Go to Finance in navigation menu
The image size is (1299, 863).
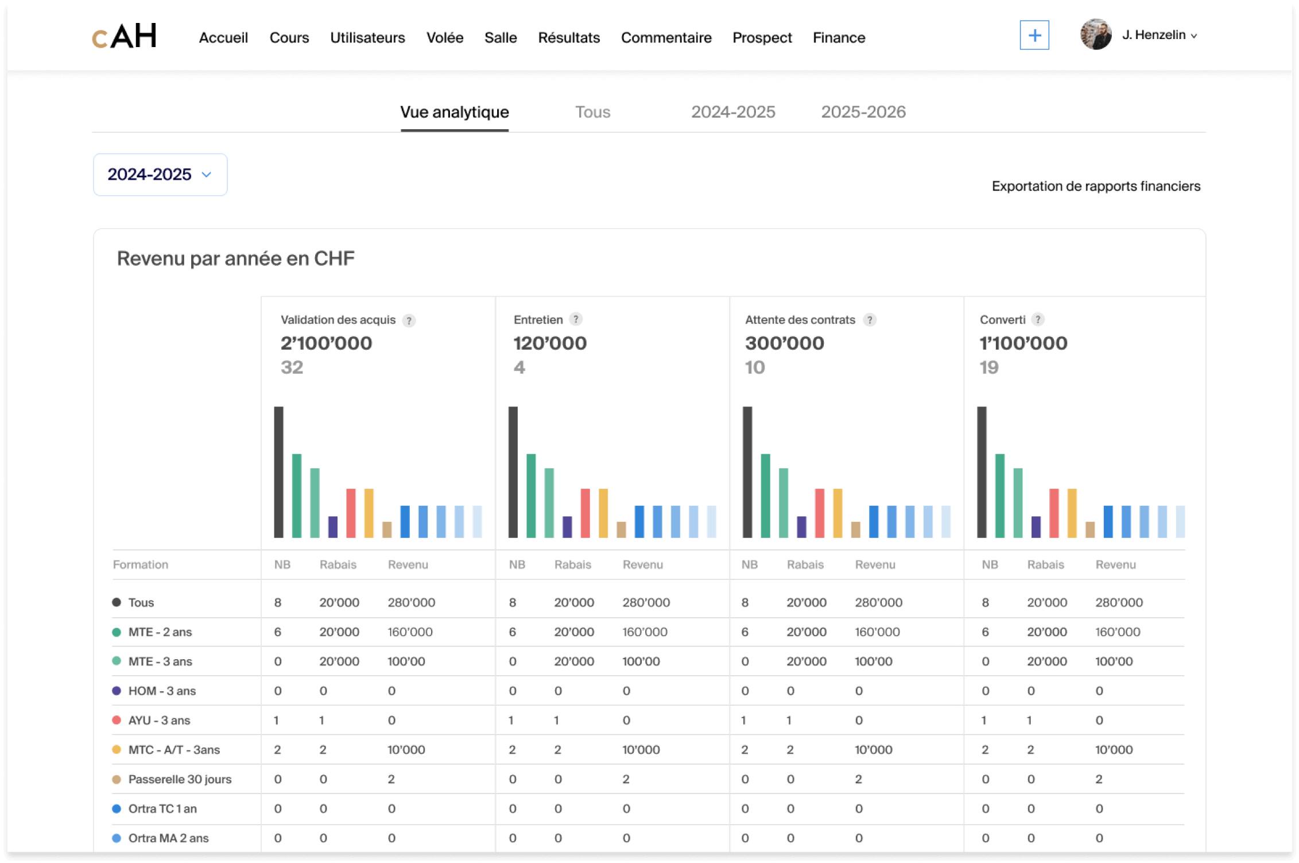pyautogui.click(x=839, y=38)
